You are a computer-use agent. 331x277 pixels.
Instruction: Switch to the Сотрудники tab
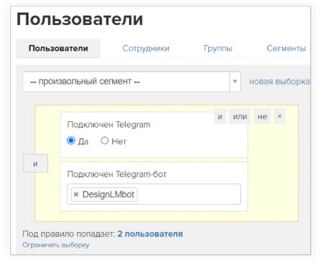(146, 49)
